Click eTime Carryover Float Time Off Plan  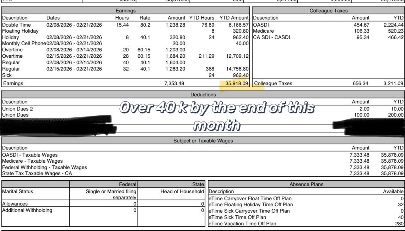(250, 198)
